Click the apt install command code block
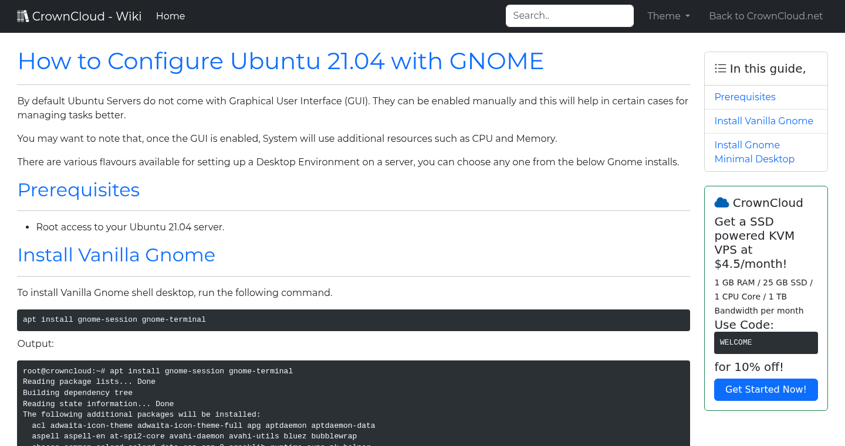The image size is (845, 446). [353, 320]
